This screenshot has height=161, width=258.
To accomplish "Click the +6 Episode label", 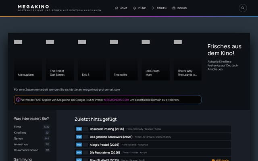I will click(220, 160).
